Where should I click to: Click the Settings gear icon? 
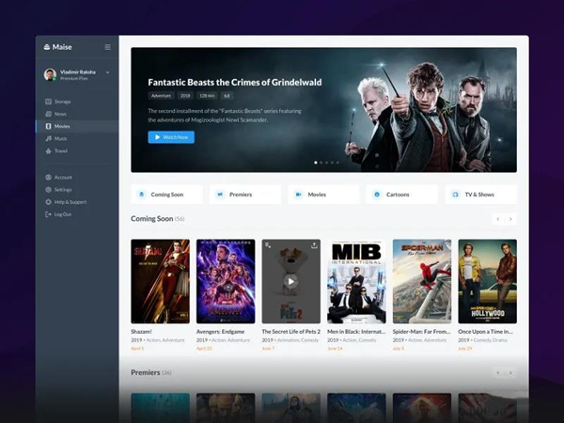(x=48, y=190)
